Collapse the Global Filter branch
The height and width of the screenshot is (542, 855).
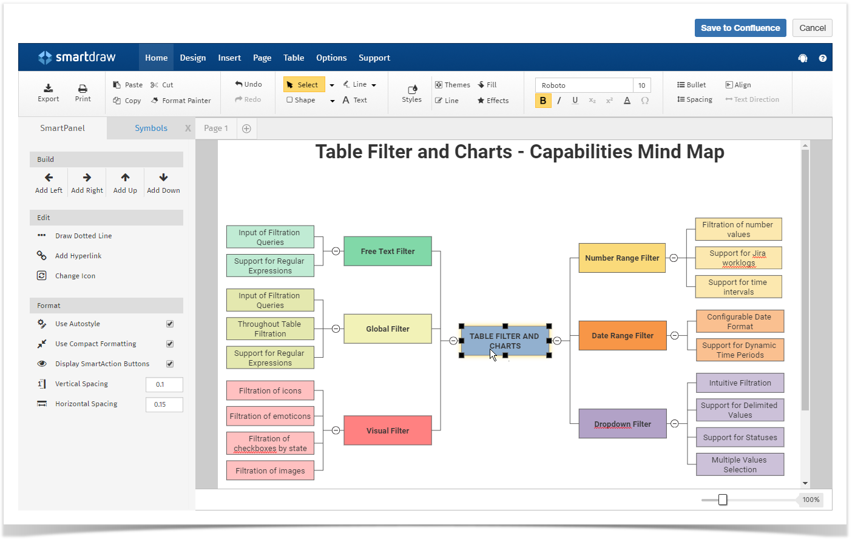pos(336,329)
